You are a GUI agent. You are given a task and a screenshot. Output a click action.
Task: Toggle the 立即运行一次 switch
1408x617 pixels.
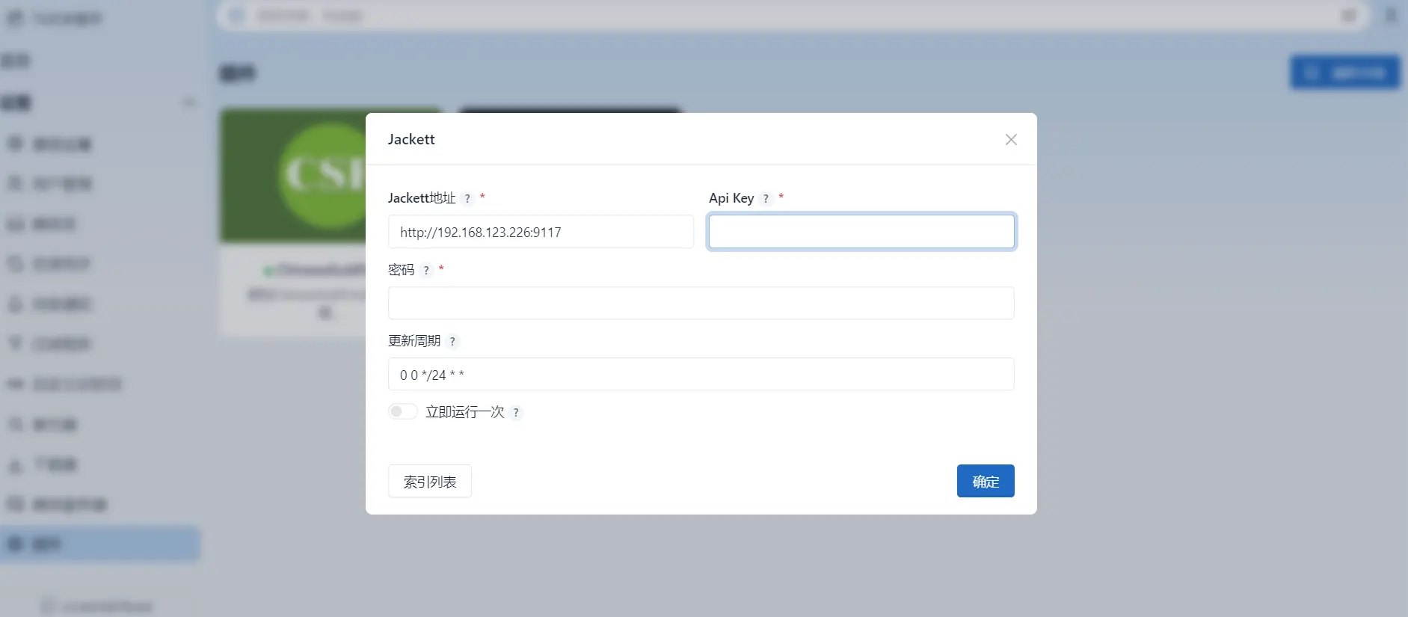pos(402,411)
